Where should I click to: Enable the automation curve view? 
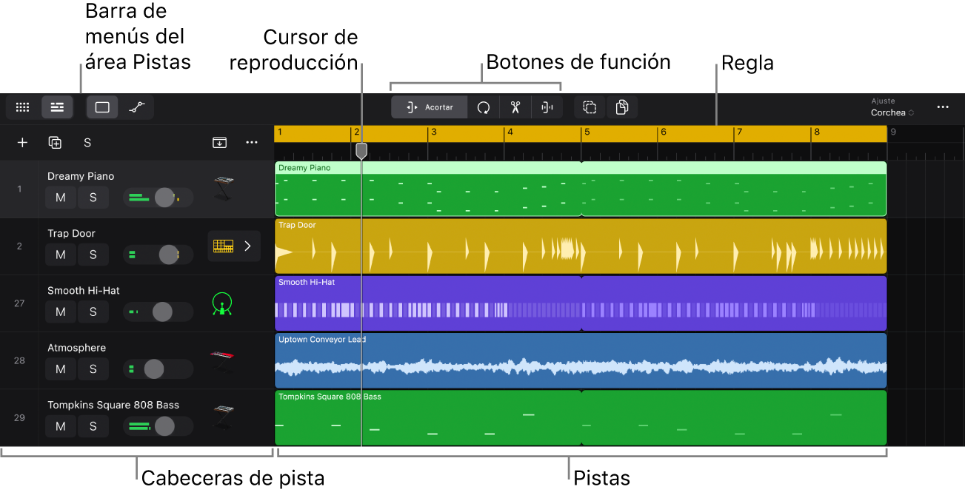pyautogui.click(x=136, y=107)
